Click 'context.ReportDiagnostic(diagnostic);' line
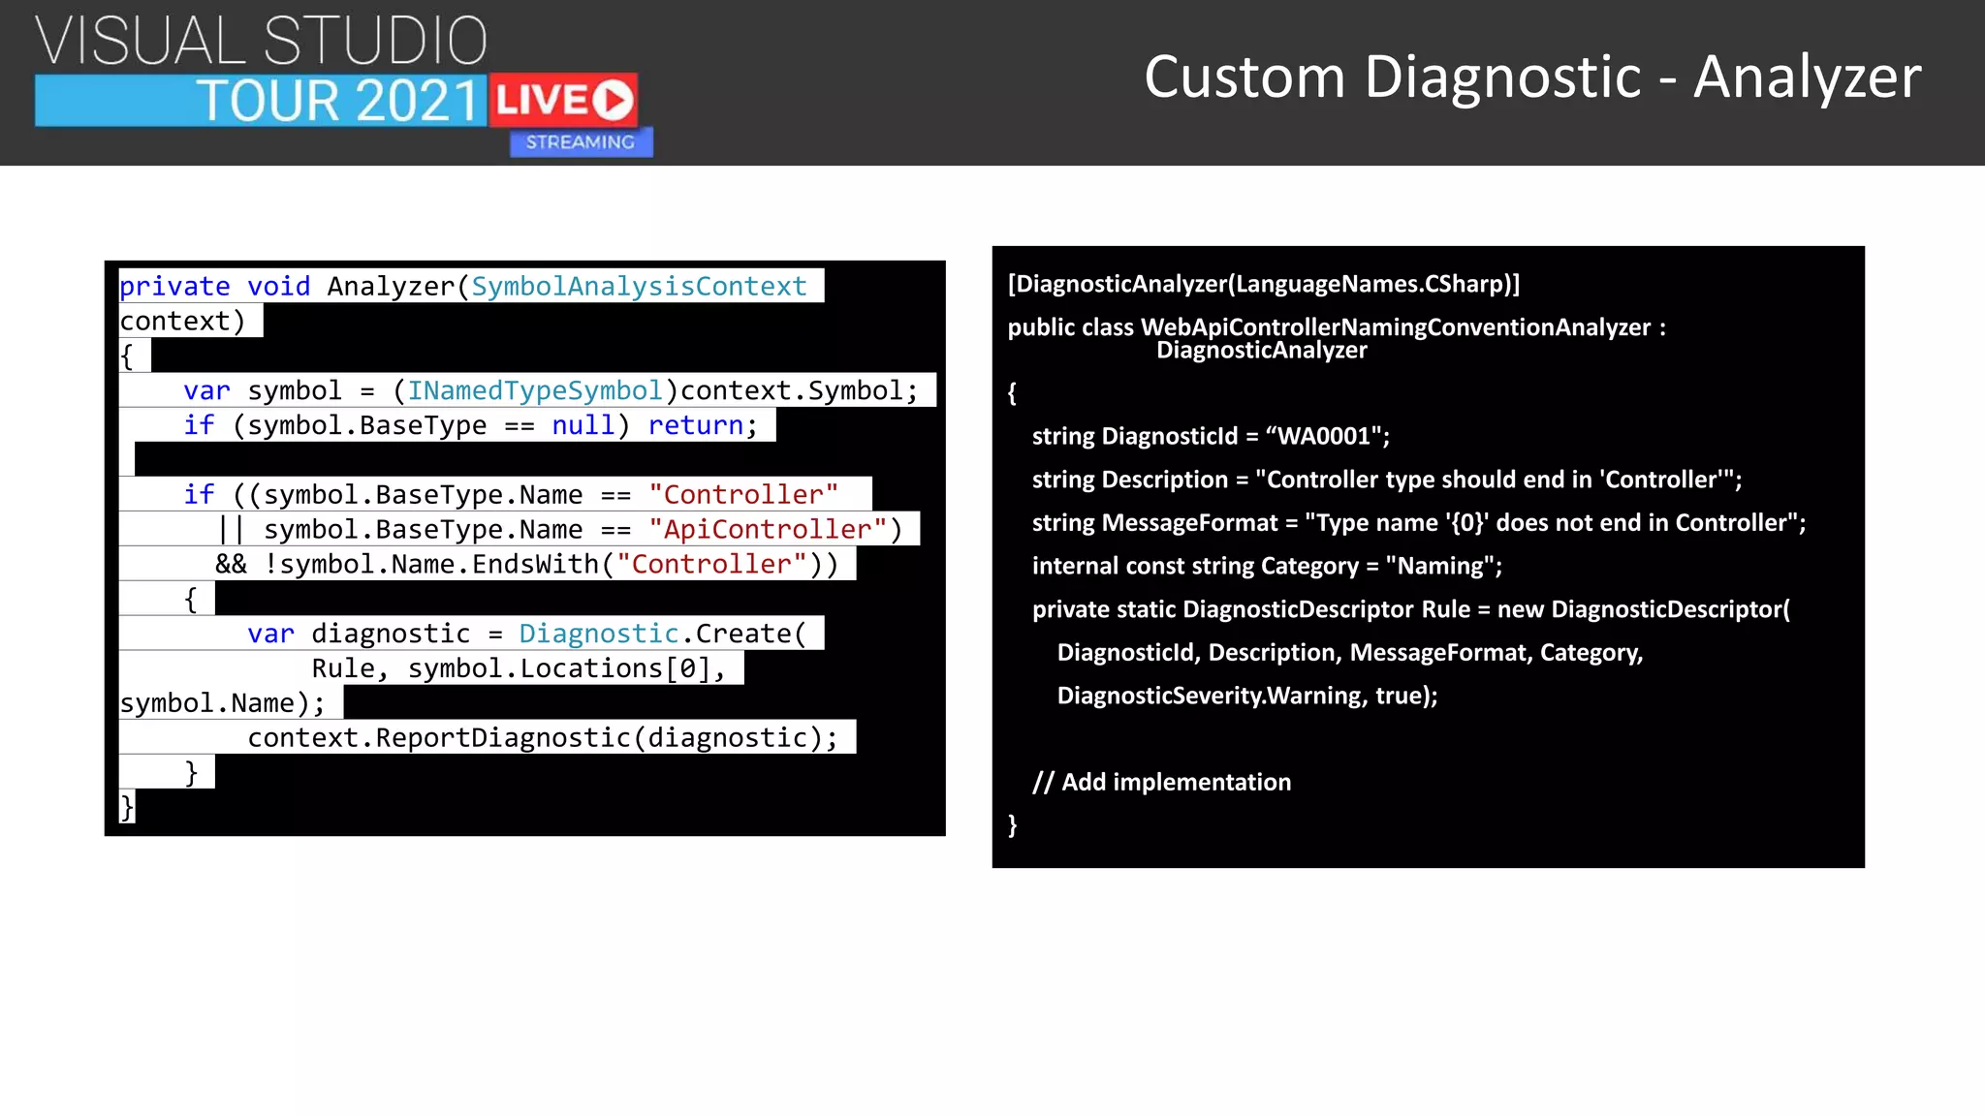This screenshot has width=1985, height=1116. pyautogui.click(x=543, y=738)
